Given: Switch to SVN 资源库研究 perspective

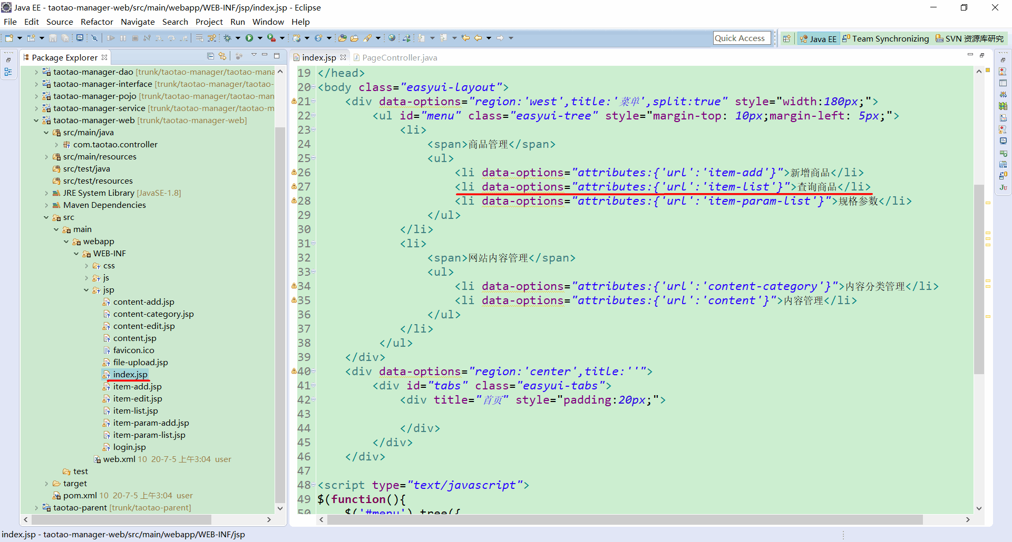Looking at the screenshot, I should pyautogui.click(x=970, y=38).
